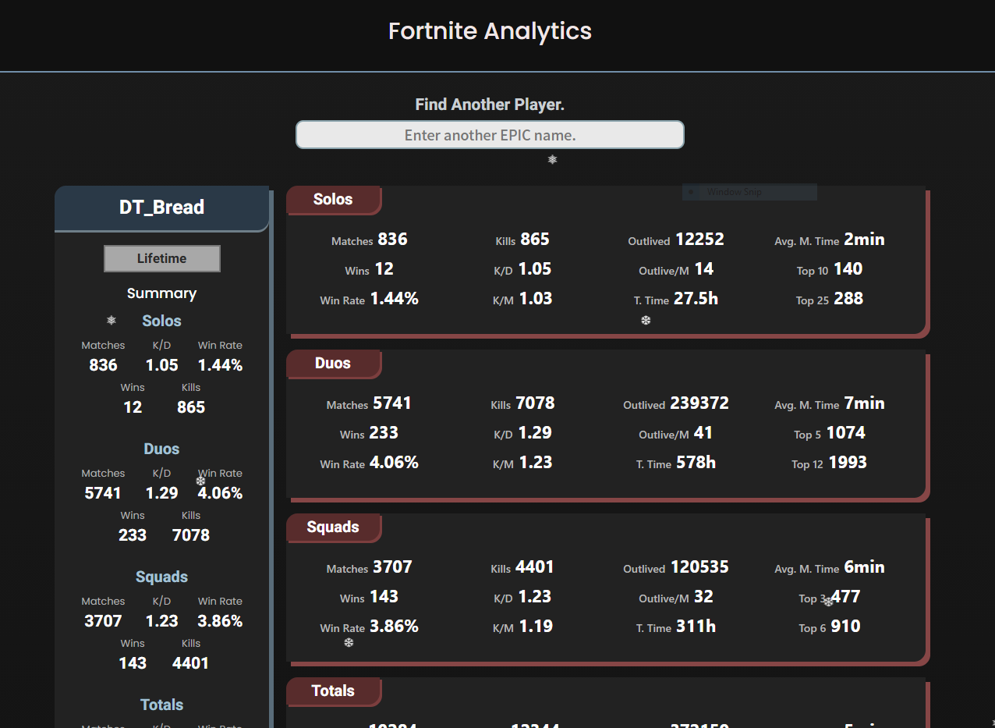995x728 pixels.
Task: Open the Squads summary heading in the sidebar
Action: pyautogui.click(x=161, y=577)
